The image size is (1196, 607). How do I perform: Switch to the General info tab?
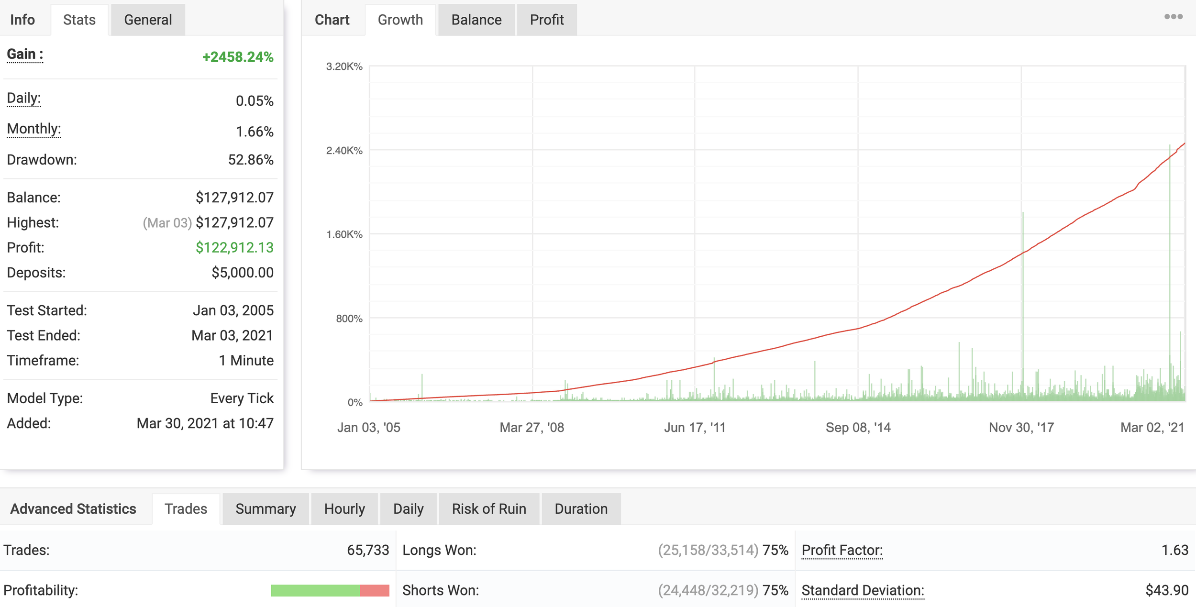[148, 20]
